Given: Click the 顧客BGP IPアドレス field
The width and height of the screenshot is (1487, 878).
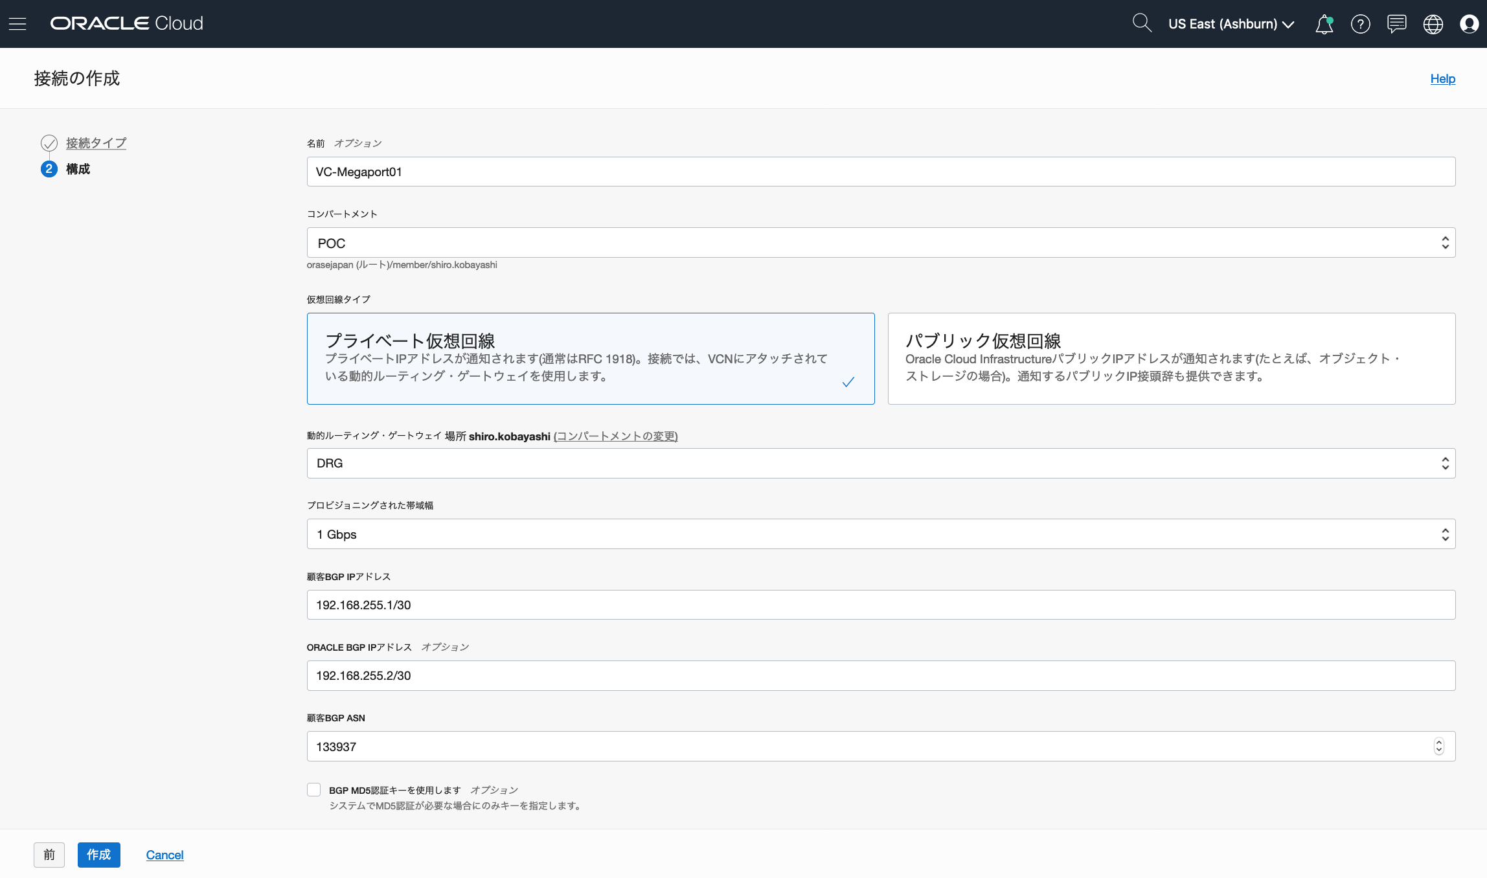Looking at the screenshot, I should 881,605.
